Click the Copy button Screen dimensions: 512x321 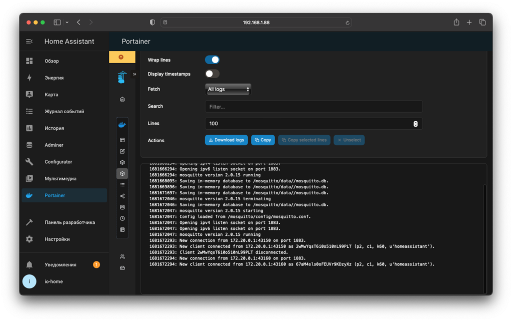(263, 140)
